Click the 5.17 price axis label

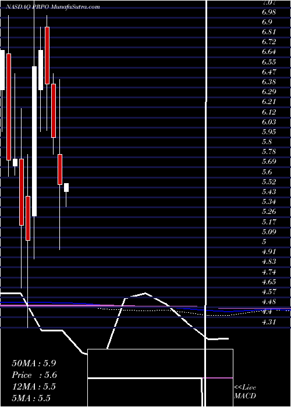pyautogui.click(x=269, y=222)
